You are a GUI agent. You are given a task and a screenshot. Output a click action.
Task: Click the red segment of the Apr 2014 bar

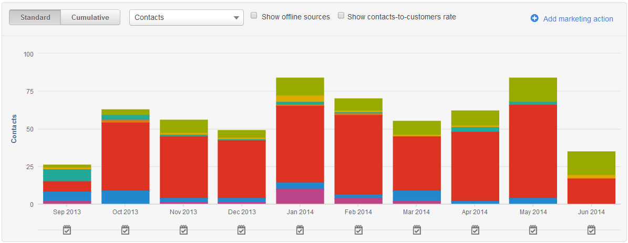[475, 166]
